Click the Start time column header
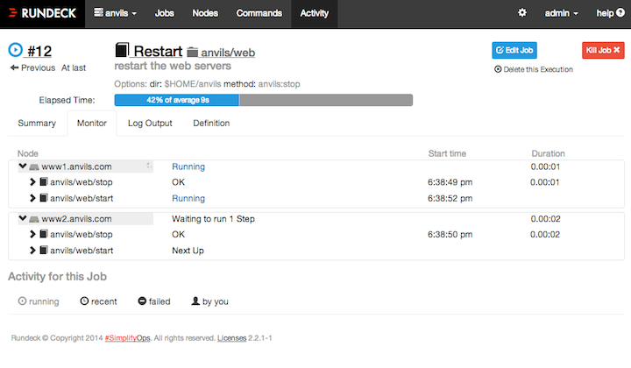 447,153
